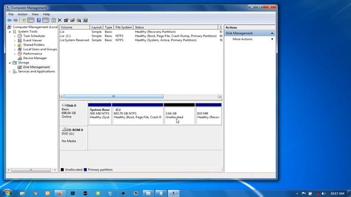Screen dimensions: 351x197
Task: Select the 833 MB recovery partition block
Action: pyautogui.click(x=208, y=114)
